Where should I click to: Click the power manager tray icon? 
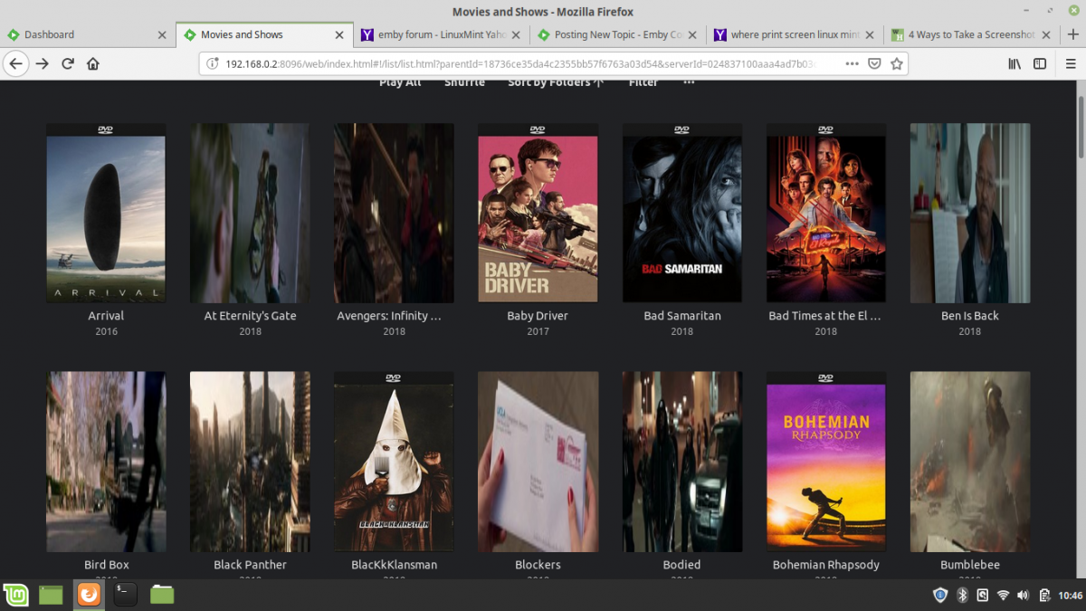(x=1044, y=595)
